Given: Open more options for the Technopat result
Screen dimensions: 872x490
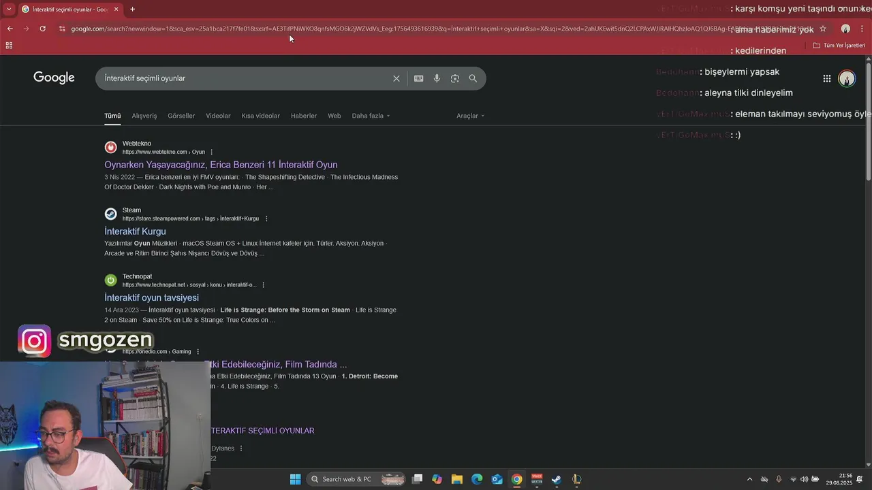Looking at the screenshot, I should click(x=263, y=285).
